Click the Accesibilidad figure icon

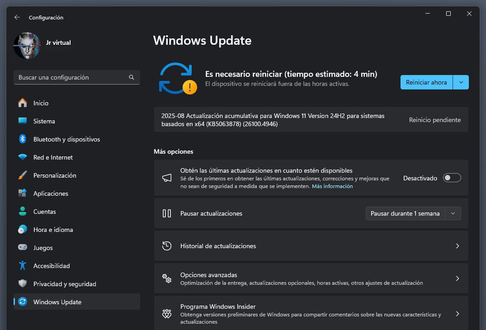click(22, 265)
